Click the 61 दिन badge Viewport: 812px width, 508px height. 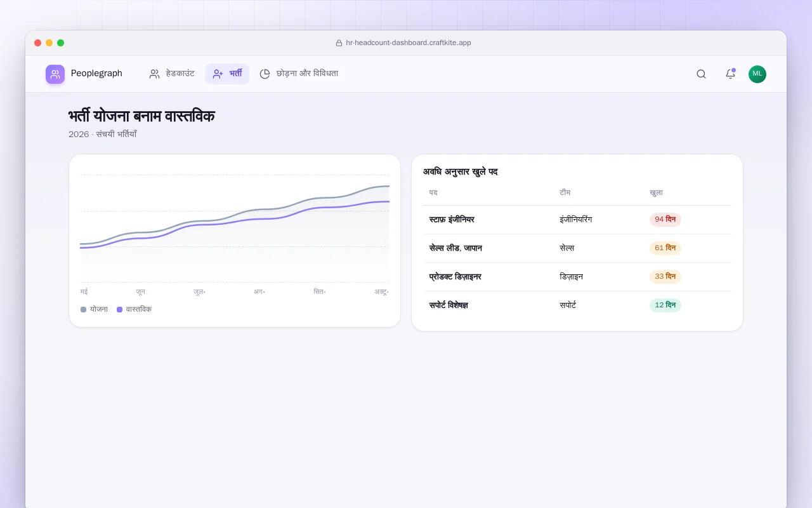pyautogui.click(x=665, y=248)
